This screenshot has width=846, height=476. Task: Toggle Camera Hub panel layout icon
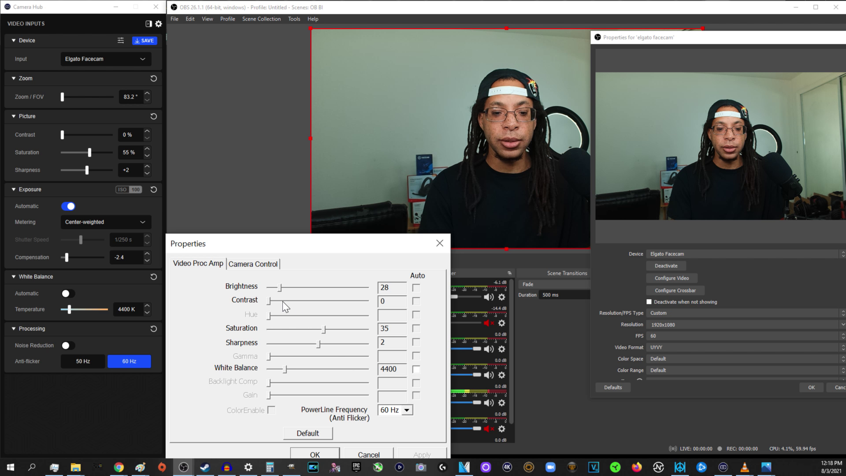point(148,24)
